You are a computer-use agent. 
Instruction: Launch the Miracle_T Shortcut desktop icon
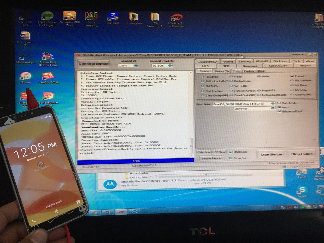pos(176,21)
